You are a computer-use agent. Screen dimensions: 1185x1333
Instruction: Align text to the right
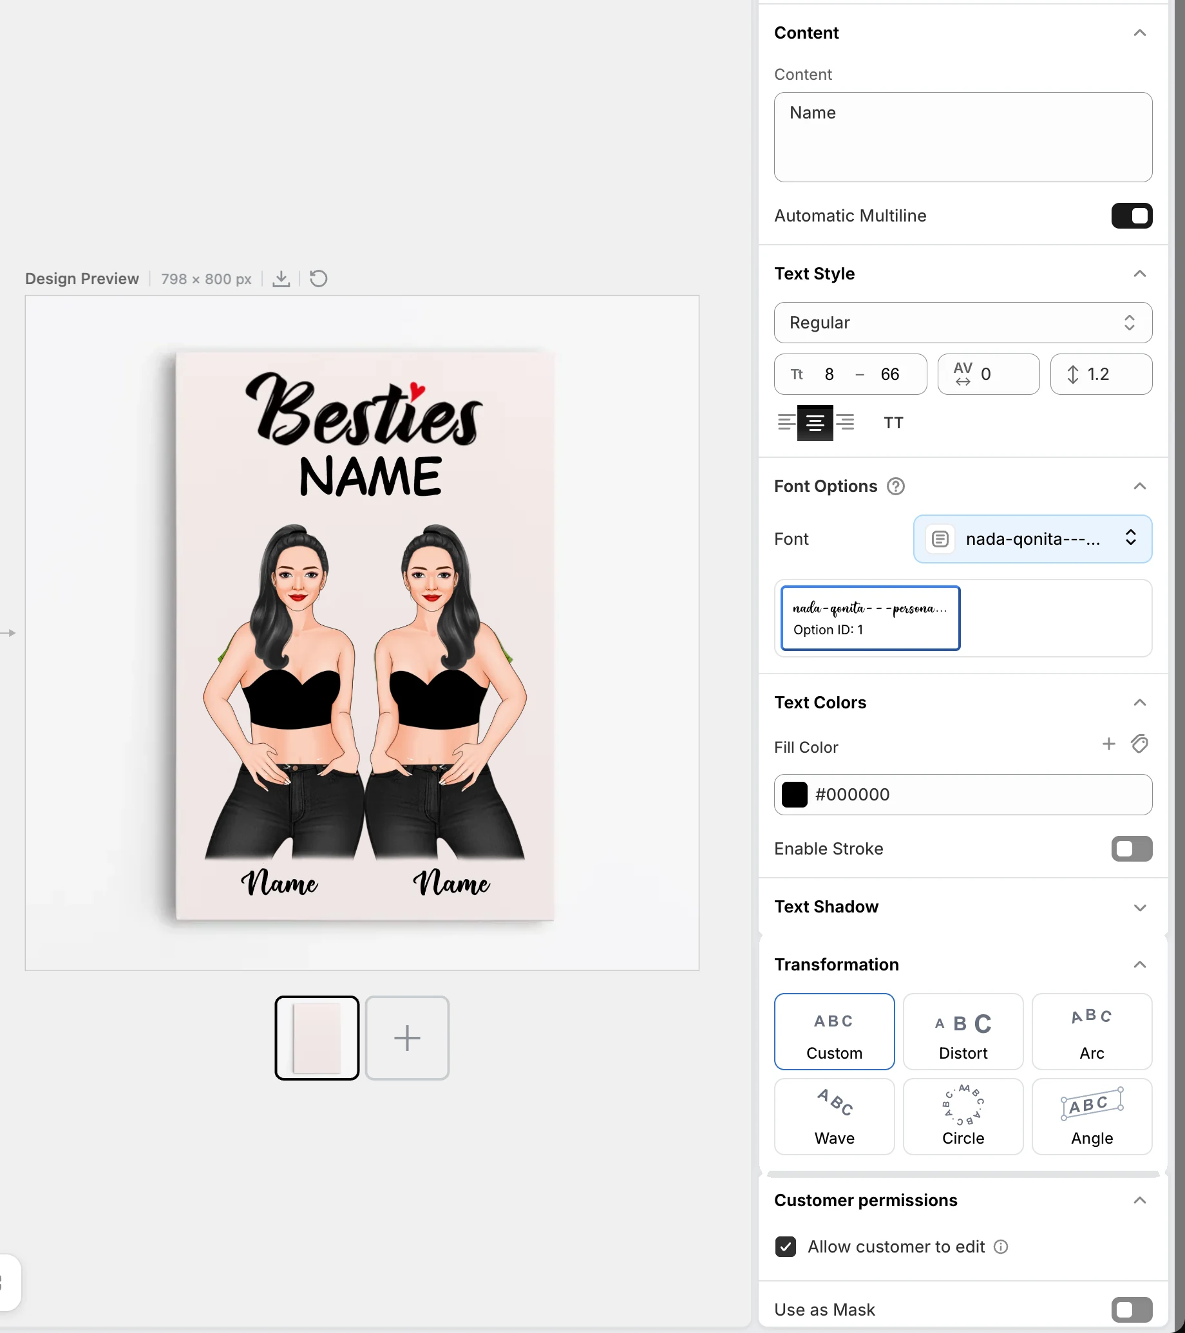(x=845, y=422)
